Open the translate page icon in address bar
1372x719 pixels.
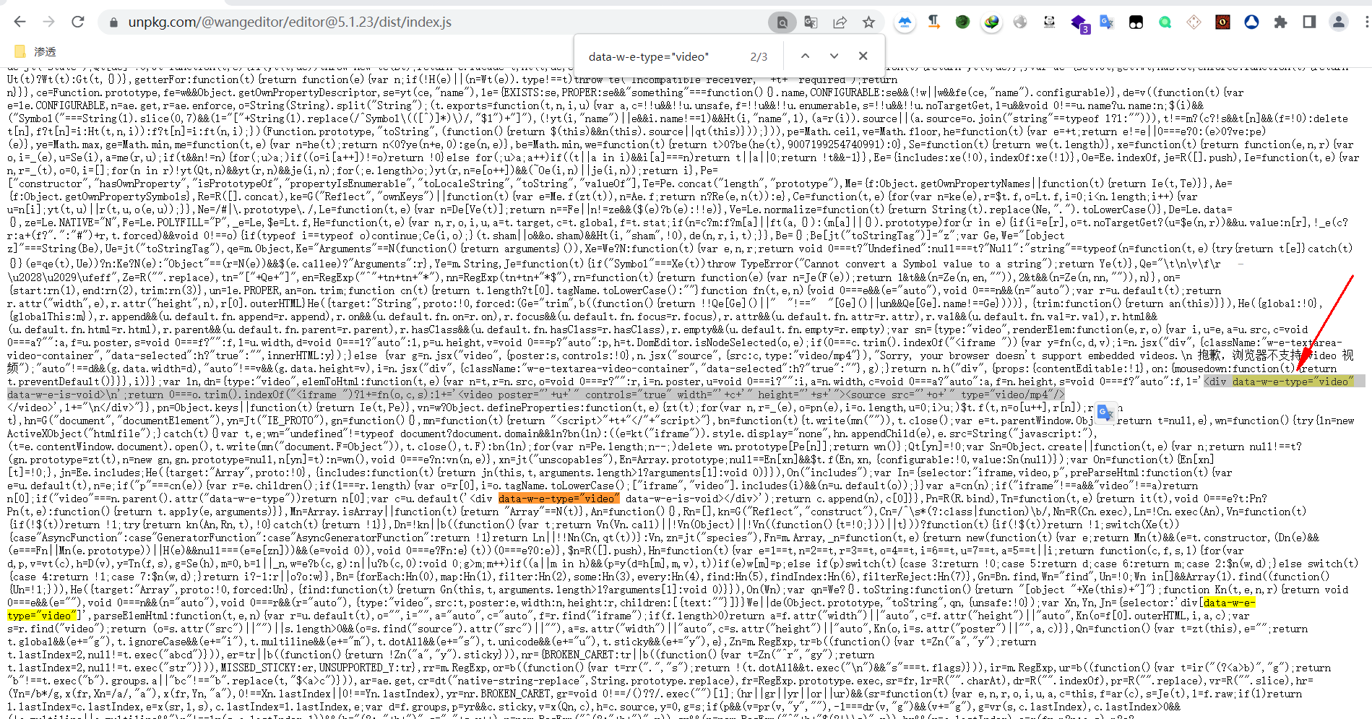811,22
